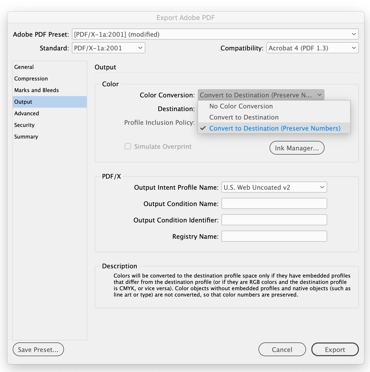370x372 pixels.
Task: Choose Convert to Destination (Preserve Numbers)
Action: tap(274, 128)
